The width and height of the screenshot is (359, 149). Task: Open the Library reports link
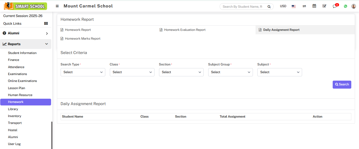13,109
